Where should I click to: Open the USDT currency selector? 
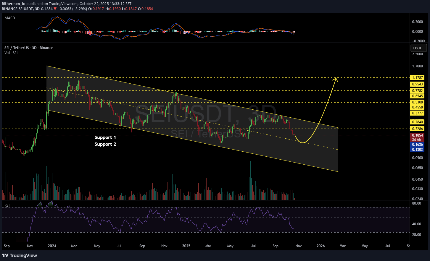418,48
